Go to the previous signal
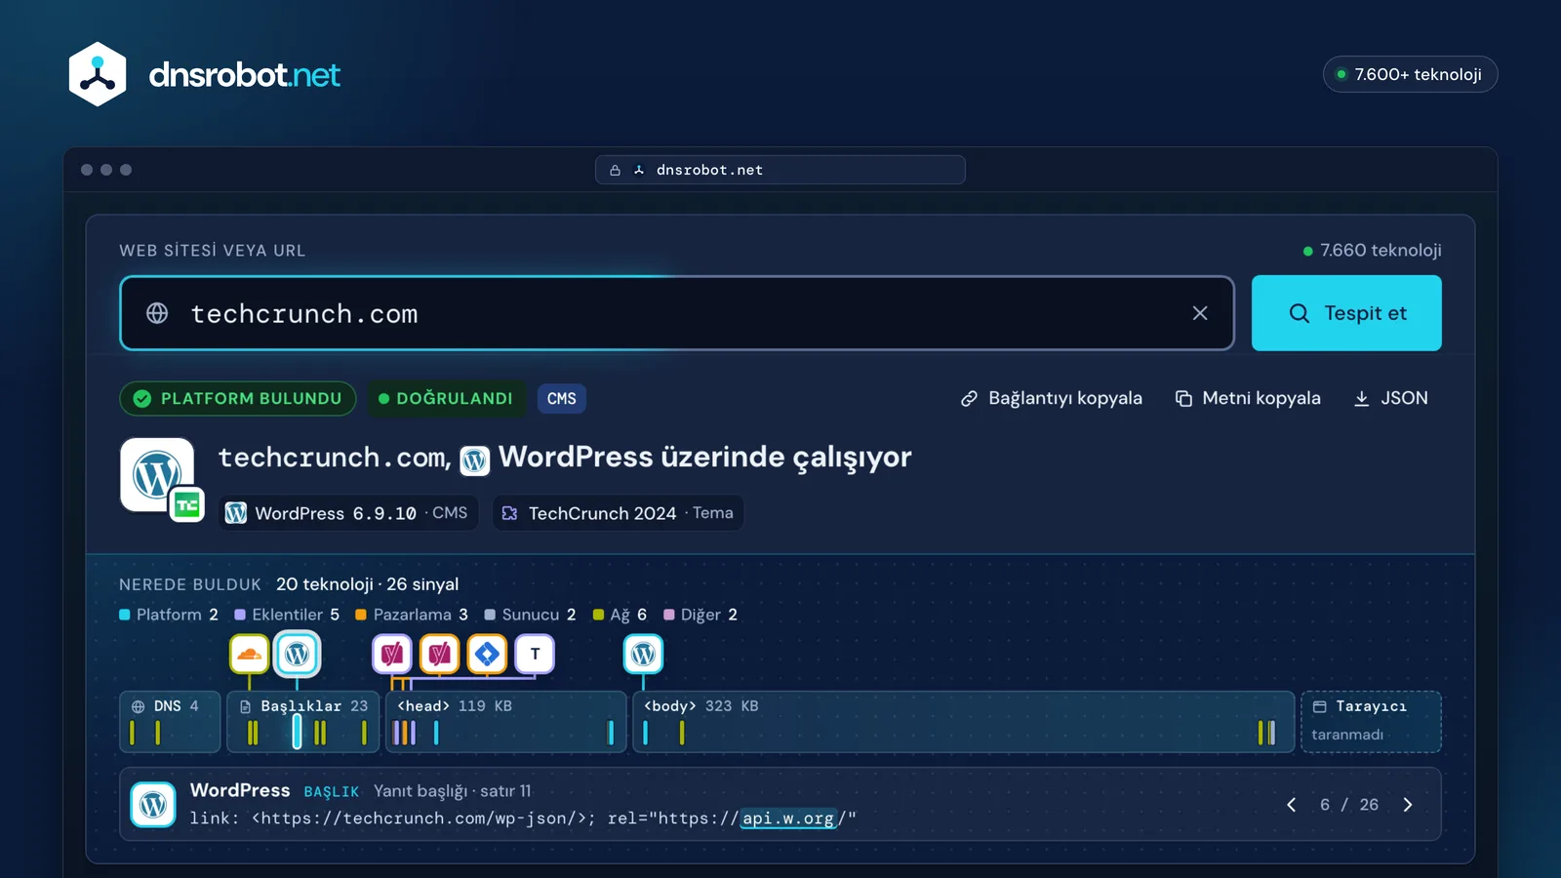1561x878 pixels. click(x=1292, y=805)
